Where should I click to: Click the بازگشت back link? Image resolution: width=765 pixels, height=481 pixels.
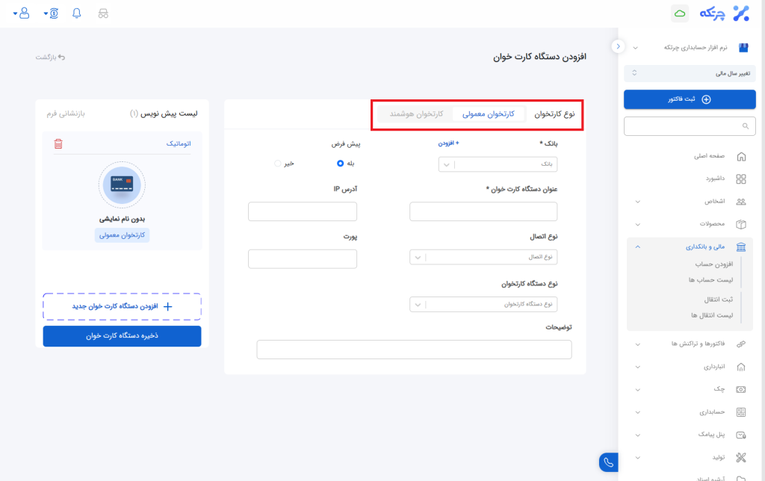pos(51,57)
